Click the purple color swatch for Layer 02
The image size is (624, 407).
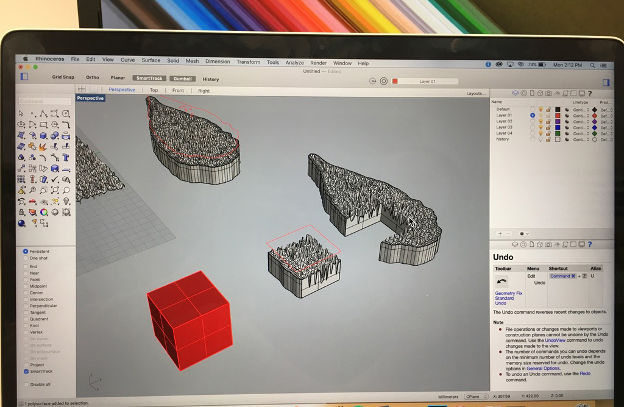tap(558, 121)
